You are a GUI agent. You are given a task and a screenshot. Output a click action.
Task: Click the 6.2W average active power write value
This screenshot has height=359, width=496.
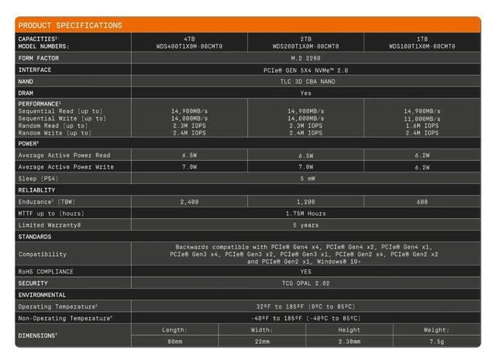[422, 166]
